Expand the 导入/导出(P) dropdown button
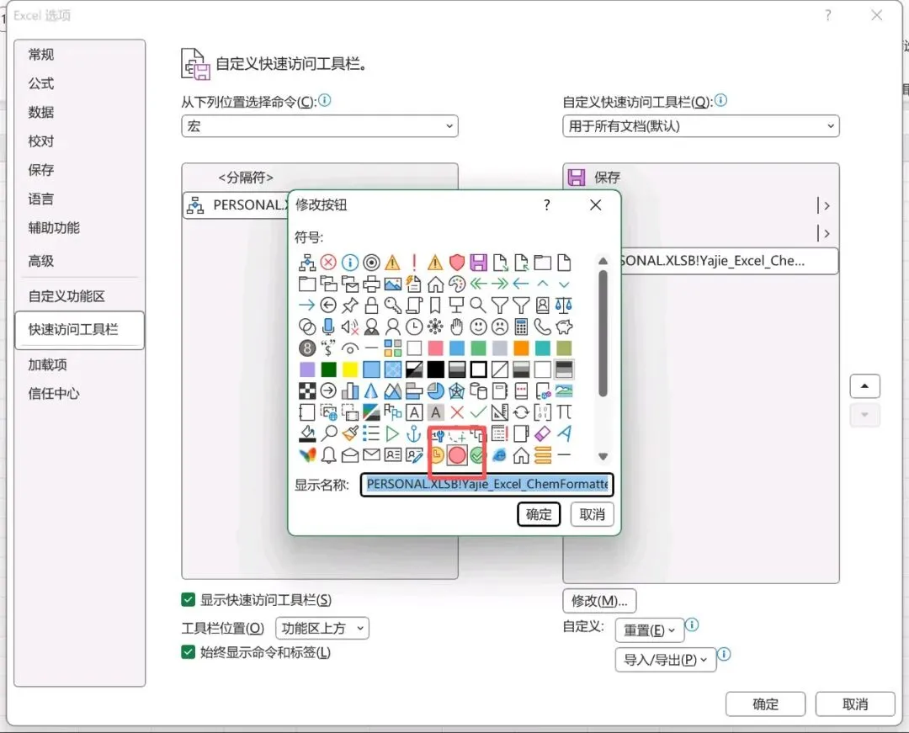This screenshot has height=733, width=909. tap(666, 660)
